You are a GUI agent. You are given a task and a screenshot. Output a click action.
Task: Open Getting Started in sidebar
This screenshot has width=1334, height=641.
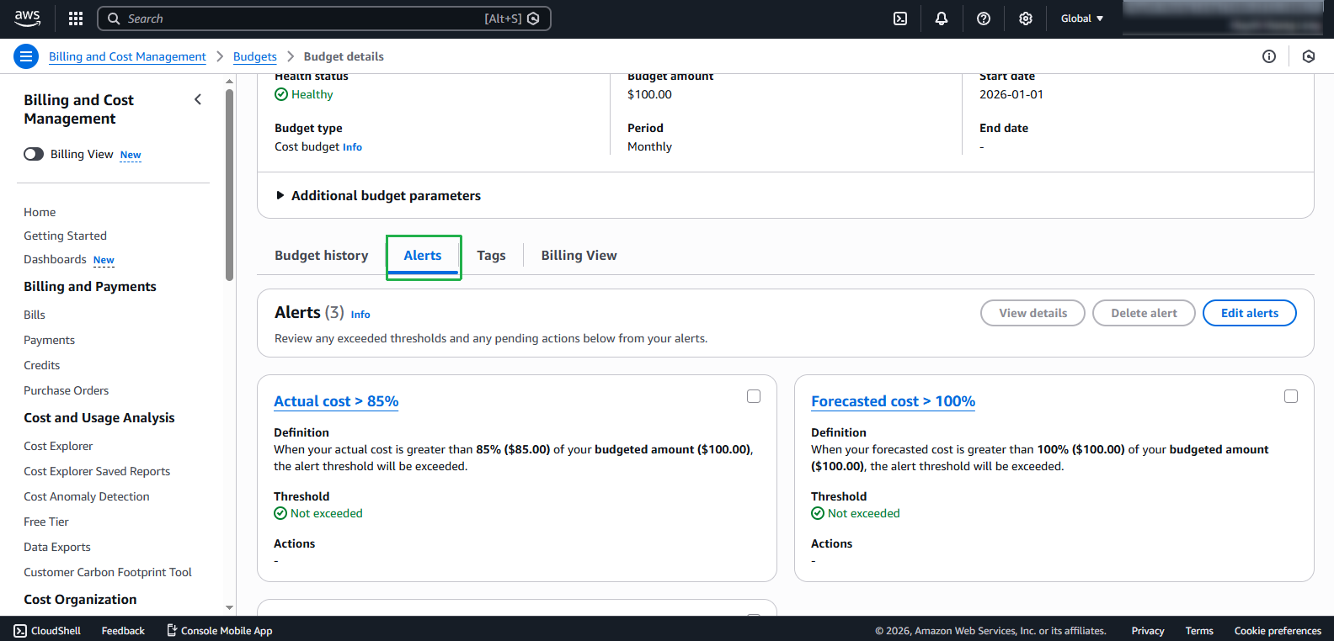click(x=65, y=236)
